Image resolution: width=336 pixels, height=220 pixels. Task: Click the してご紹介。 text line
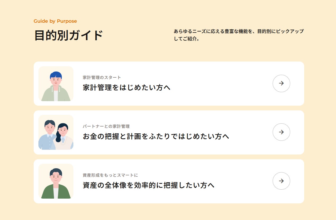(x=186, y=39)
